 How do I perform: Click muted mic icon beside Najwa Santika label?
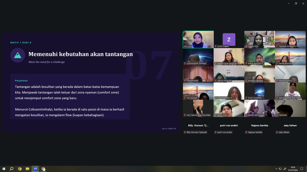[x=246, y=132]
